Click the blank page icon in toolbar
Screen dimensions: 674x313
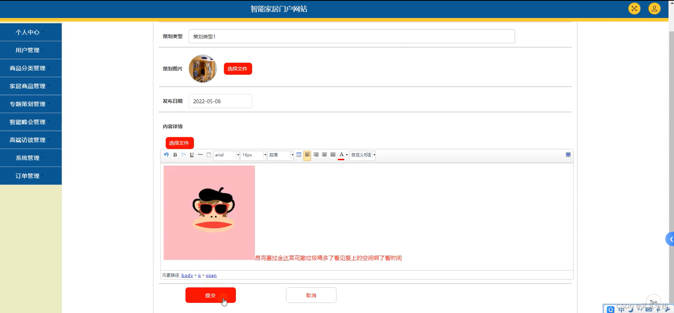coord(209,155)
